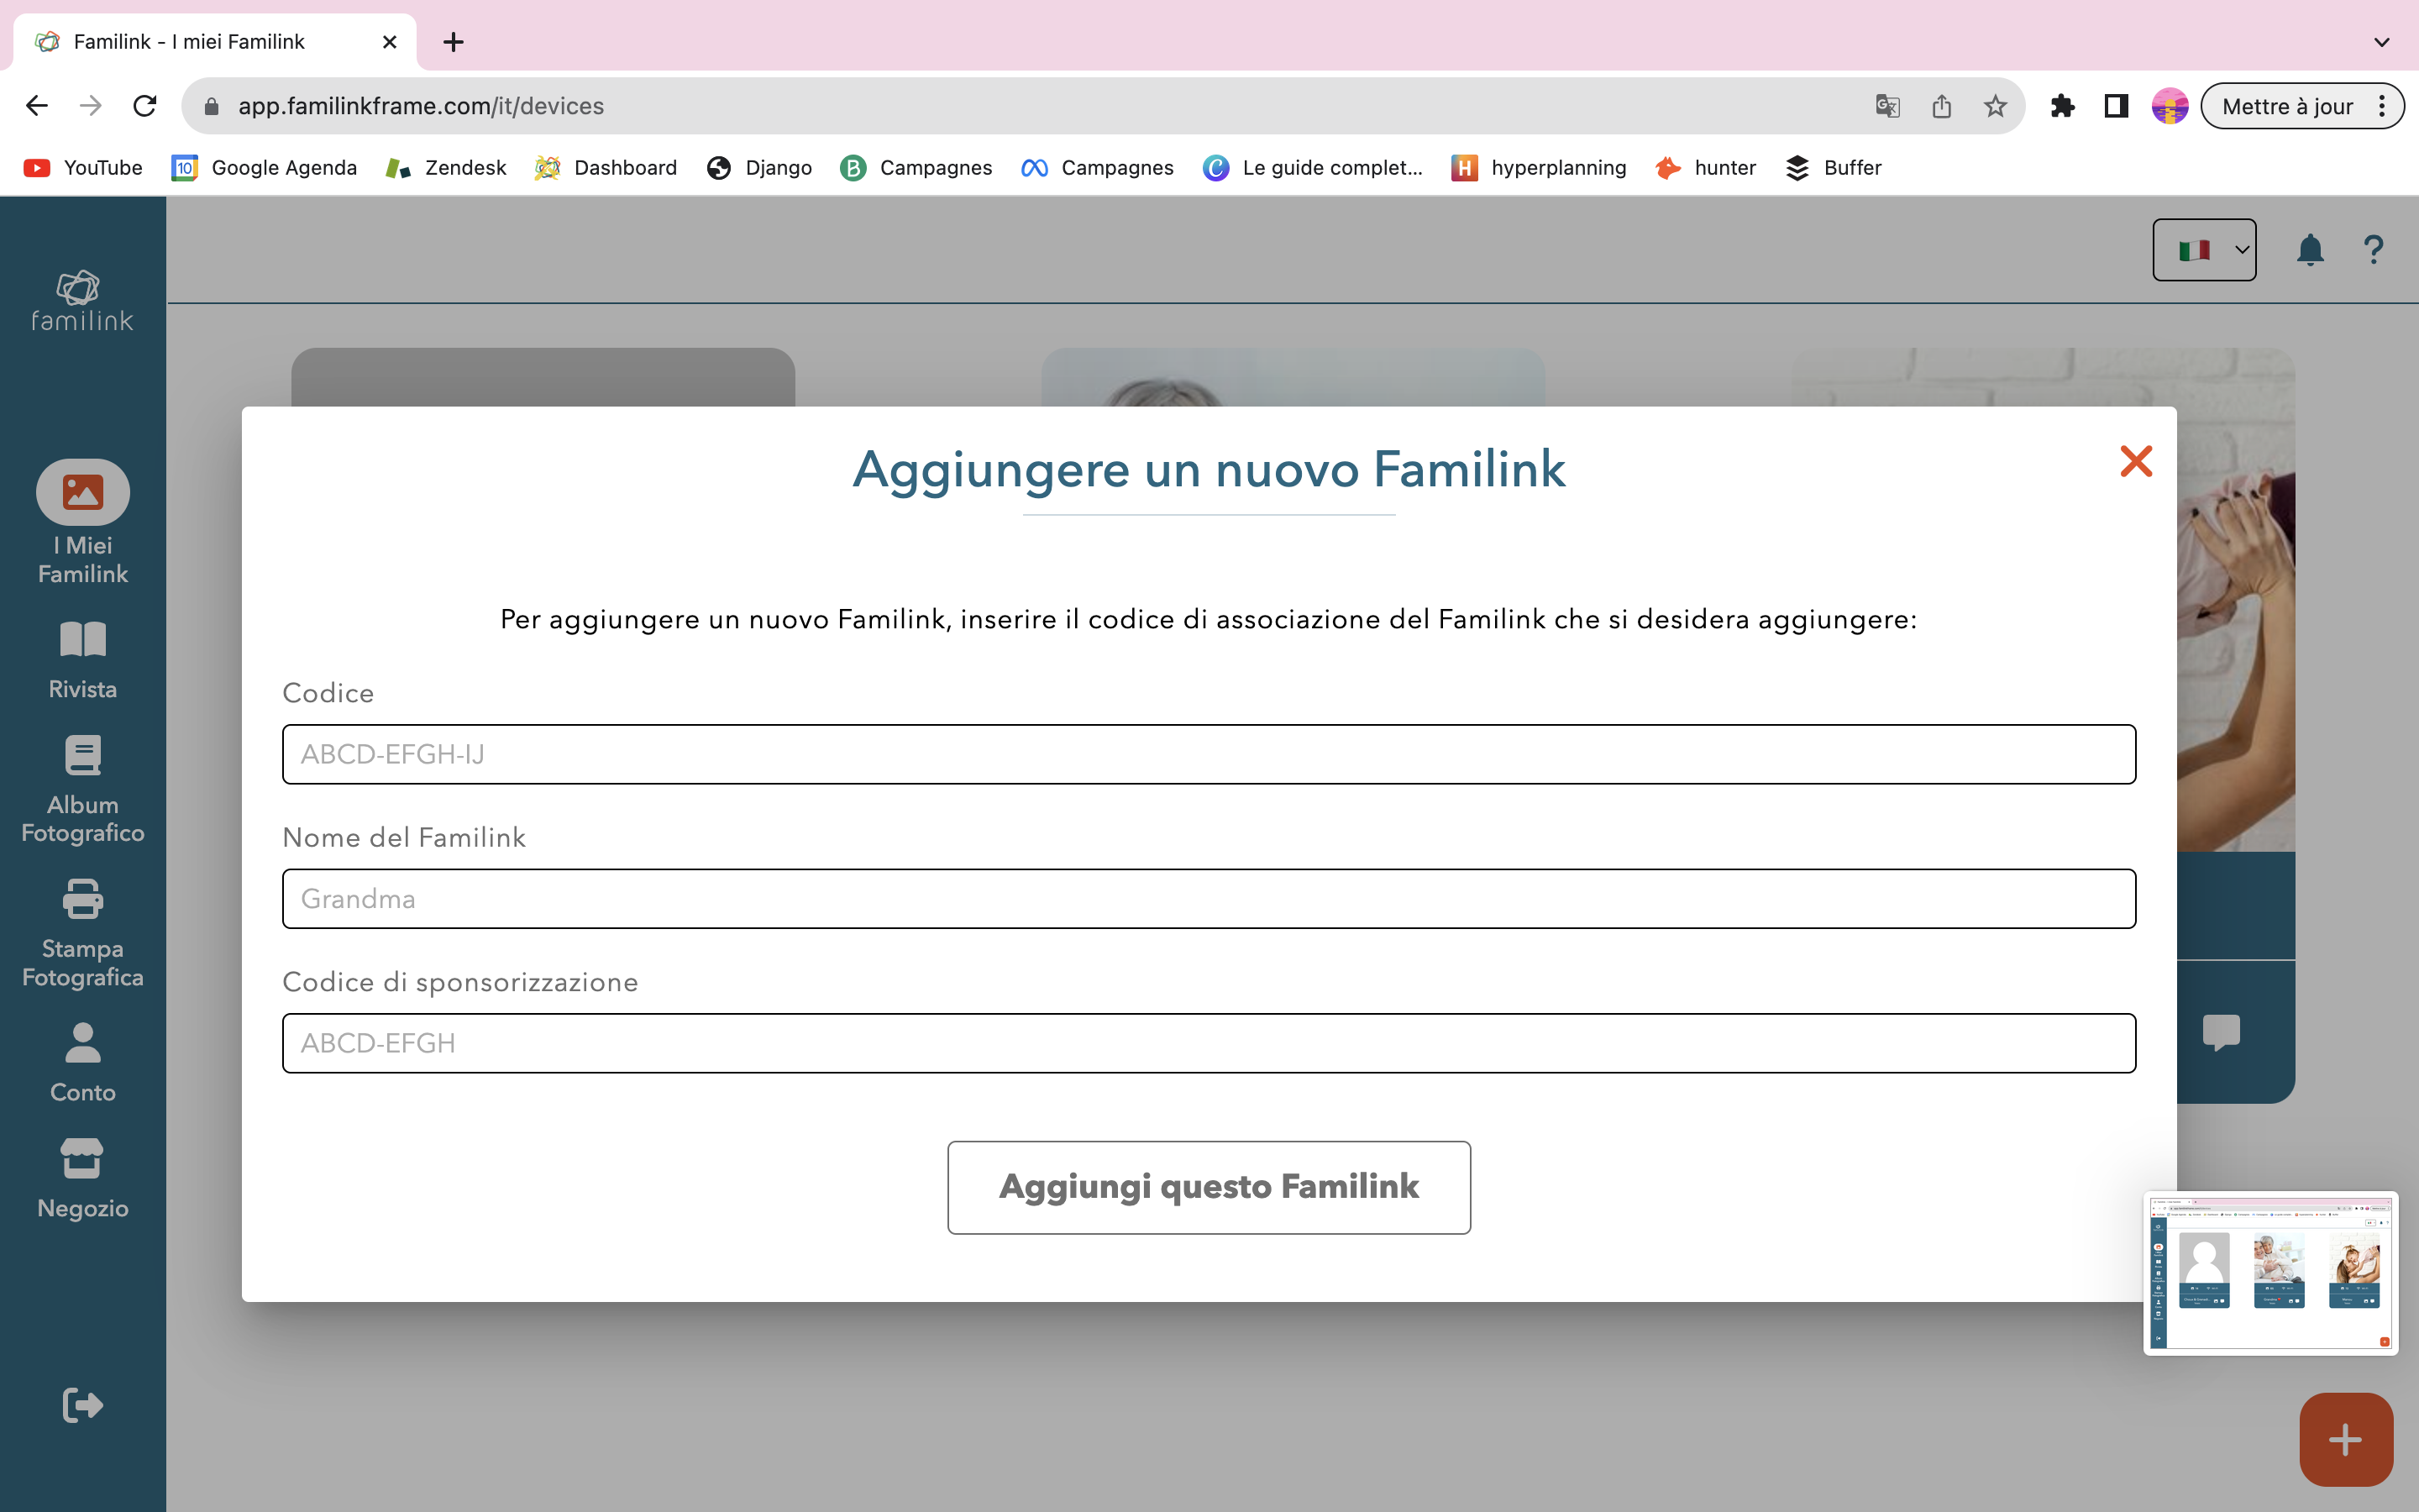2419x1512 pixels.
Task: Open I Miei Familink sidebar icon
Action: coord(83,492)
